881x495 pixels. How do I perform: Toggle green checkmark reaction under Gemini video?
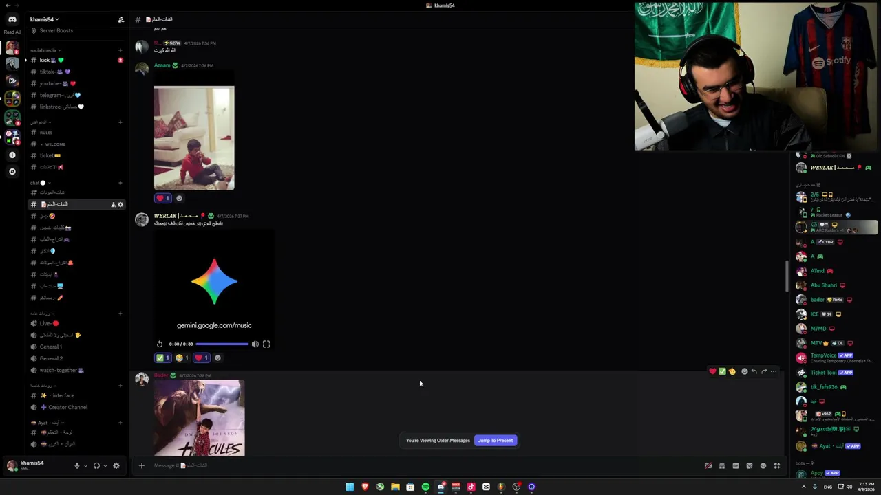[x=163, y=357]
